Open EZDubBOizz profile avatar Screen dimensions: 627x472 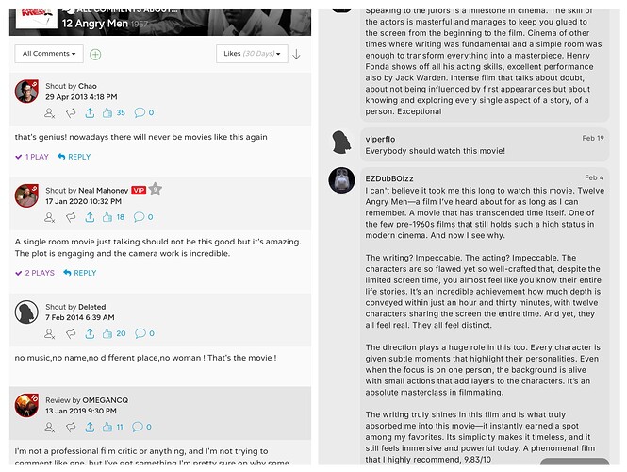click(341, 180)
